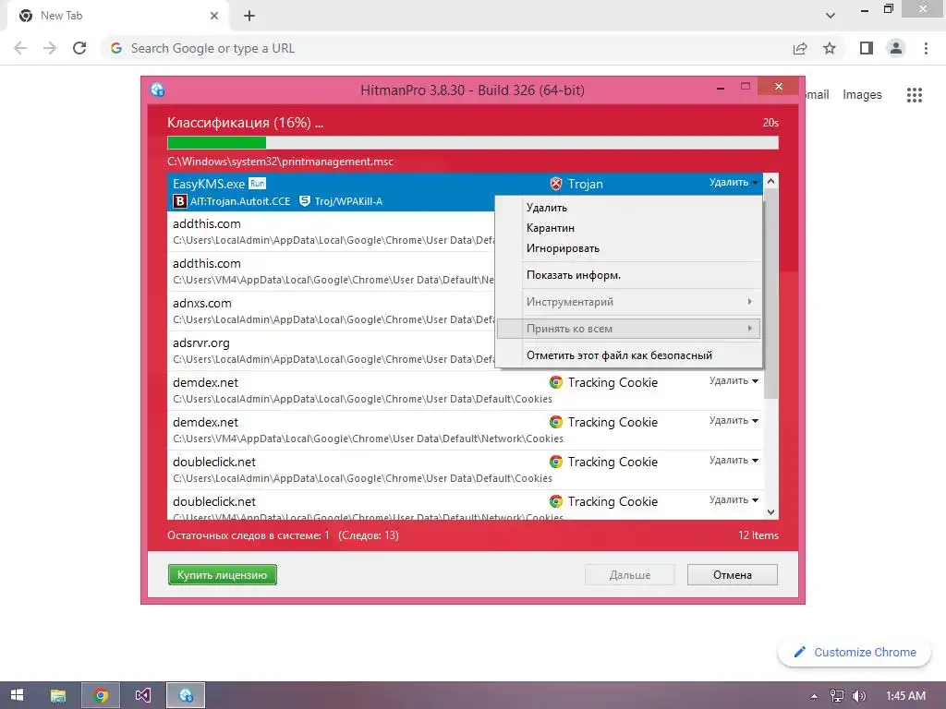Select the adnxs.com row
Image resolution: width=946 pixels, height=709 pixels.
click(331, 311)
